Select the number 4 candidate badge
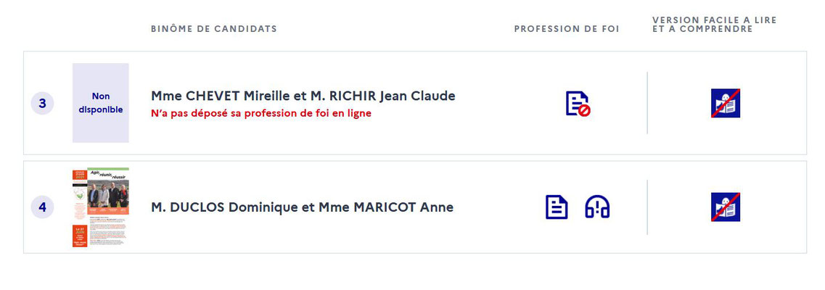825x290 pixels. pyautogui.click(x=43, y=207)
